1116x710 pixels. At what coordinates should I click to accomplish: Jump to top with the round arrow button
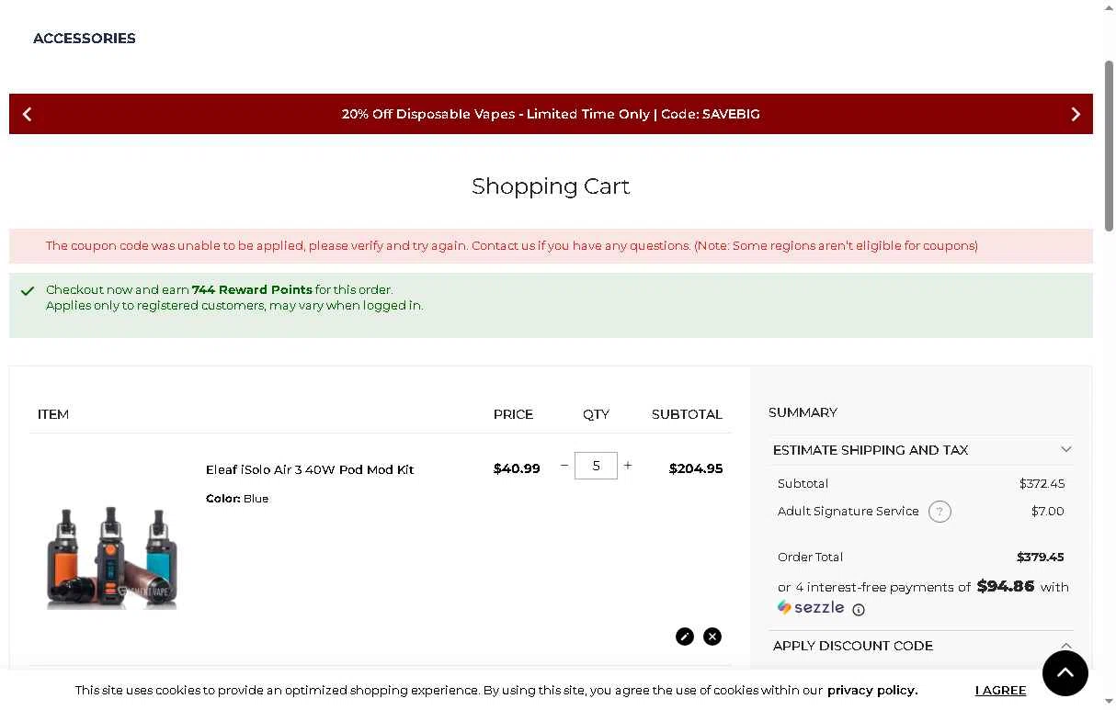[x=1065, y=673]
